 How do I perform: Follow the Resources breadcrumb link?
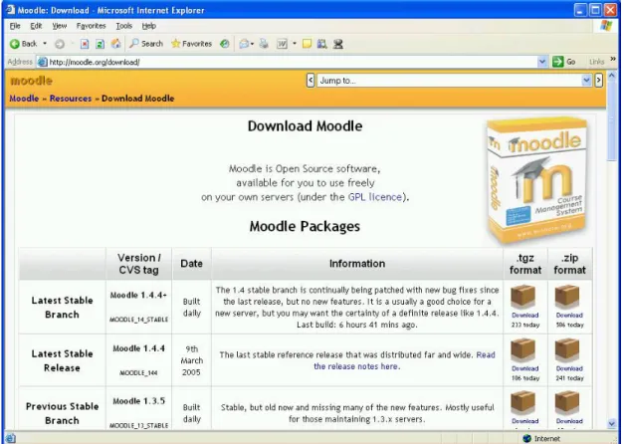click(x=71, y=99)
